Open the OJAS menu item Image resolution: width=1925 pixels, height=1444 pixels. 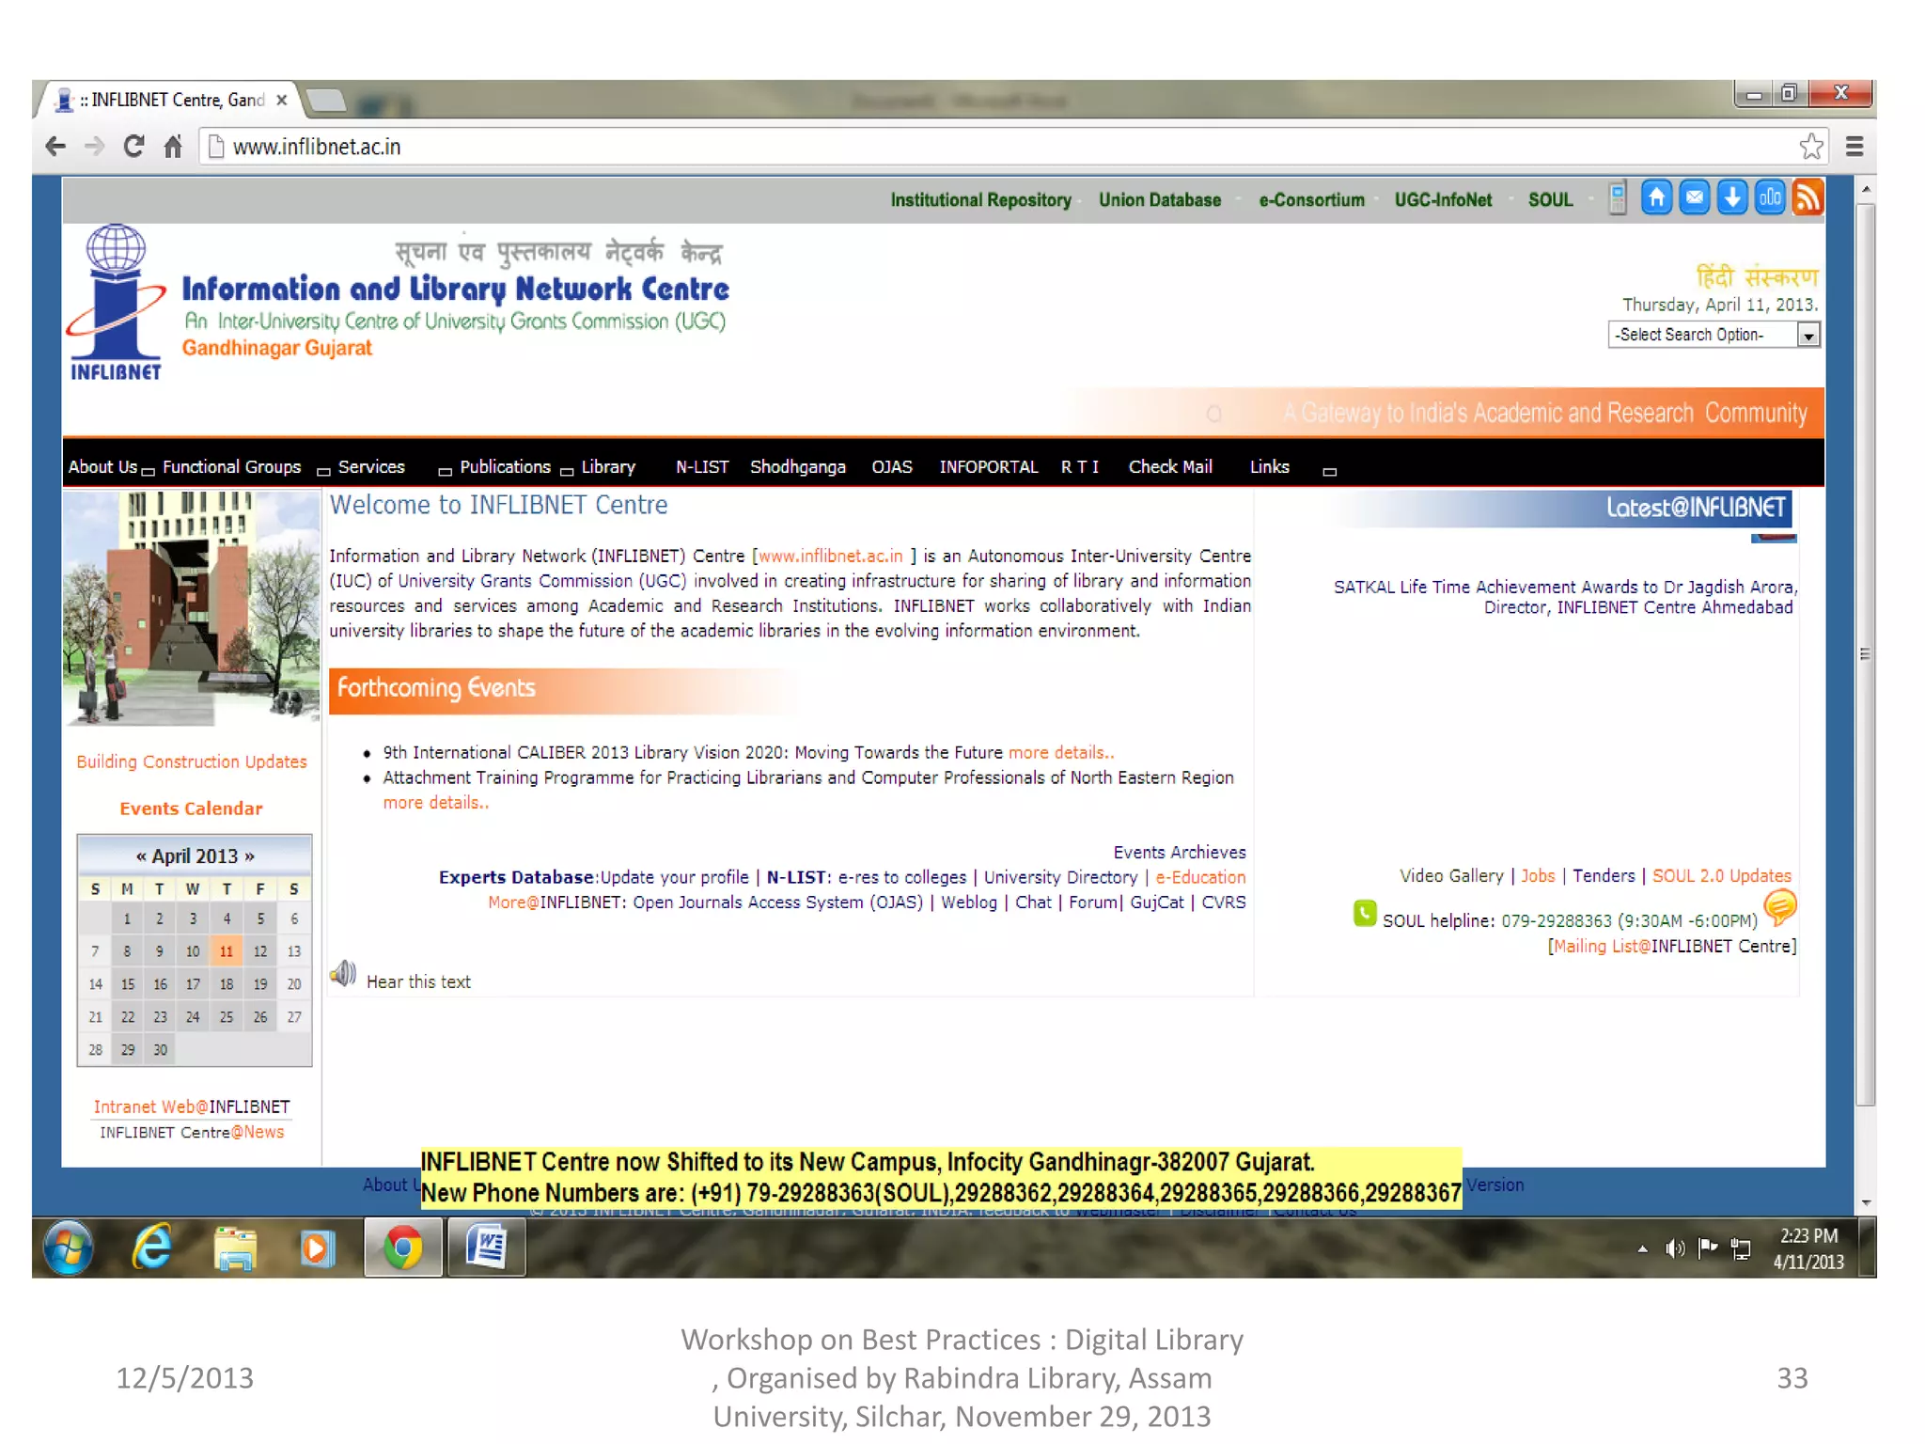point(892,467)
